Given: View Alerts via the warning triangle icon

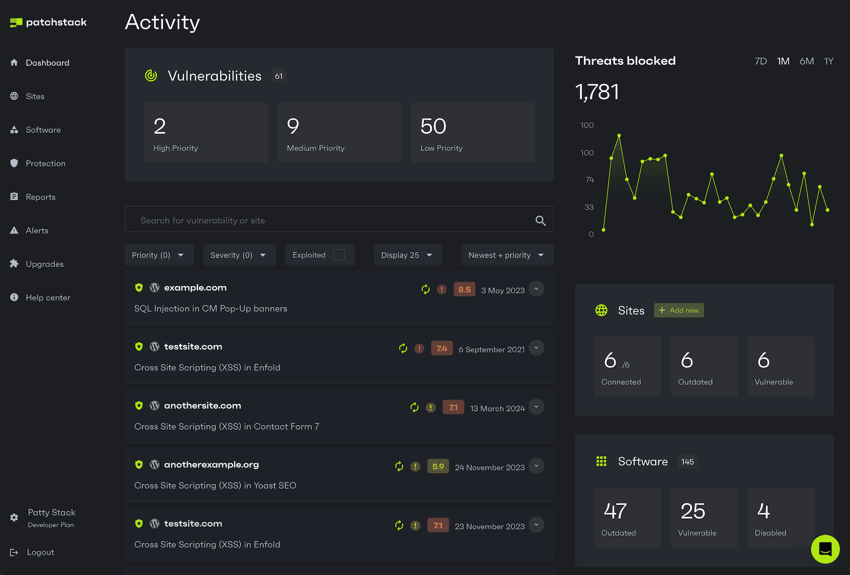Looking at the screenshot, I should click(14, 230).
